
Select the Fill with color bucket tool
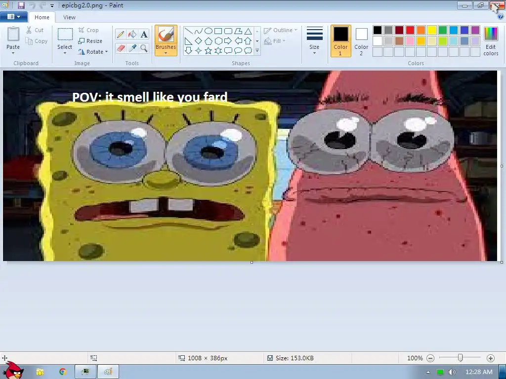tap(132, 34)
